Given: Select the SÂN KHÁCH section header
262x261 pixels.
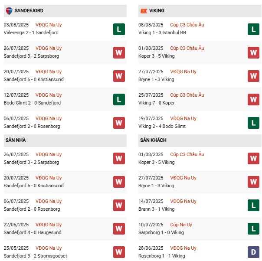Looking at the screenshot, I should coord(153,140).
